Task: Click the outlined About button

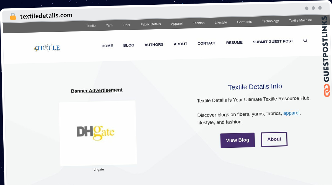Action: [274, 139]
